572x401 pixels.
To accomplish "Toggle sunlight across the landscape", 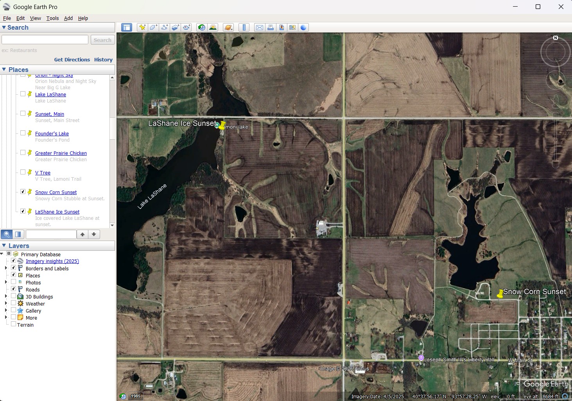I will click(213, 27).
